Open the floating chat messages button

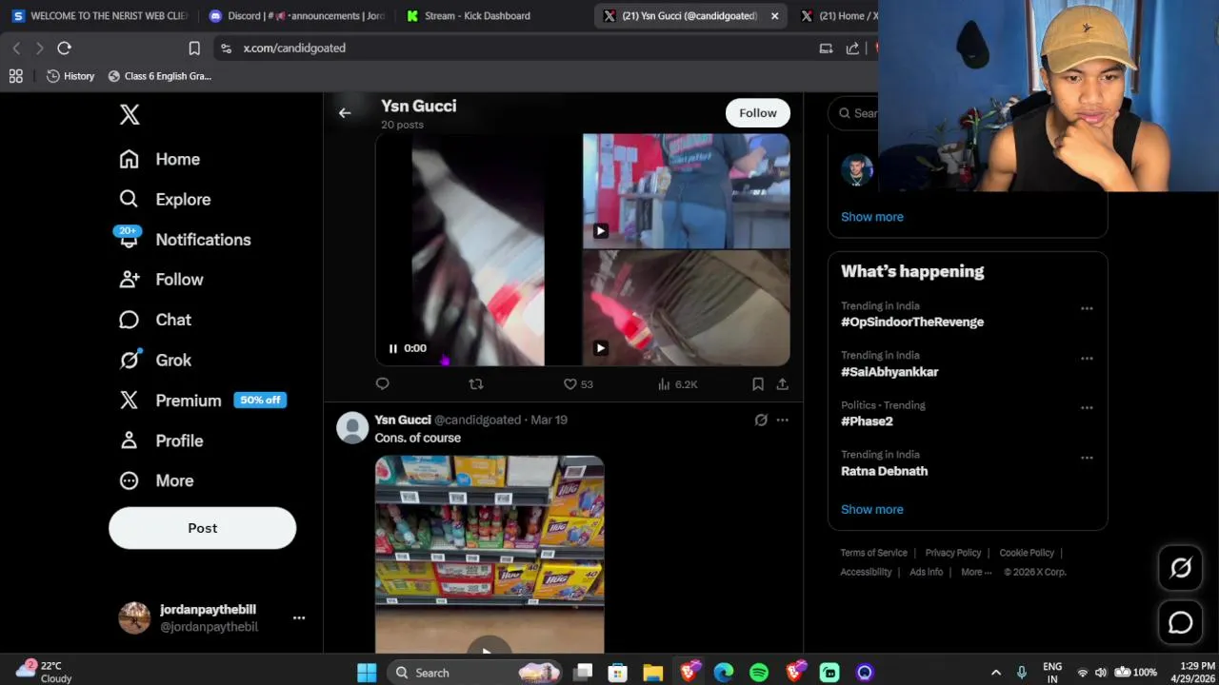[x=1181, y=622]
